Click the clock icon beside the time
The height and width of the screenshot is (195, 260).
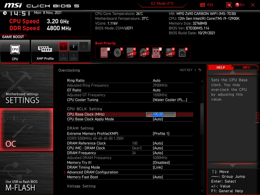(x=5, y=13)
